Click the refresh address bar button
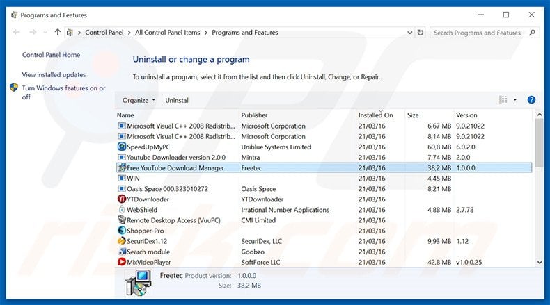550x305 pixels. tap(421, 33)
